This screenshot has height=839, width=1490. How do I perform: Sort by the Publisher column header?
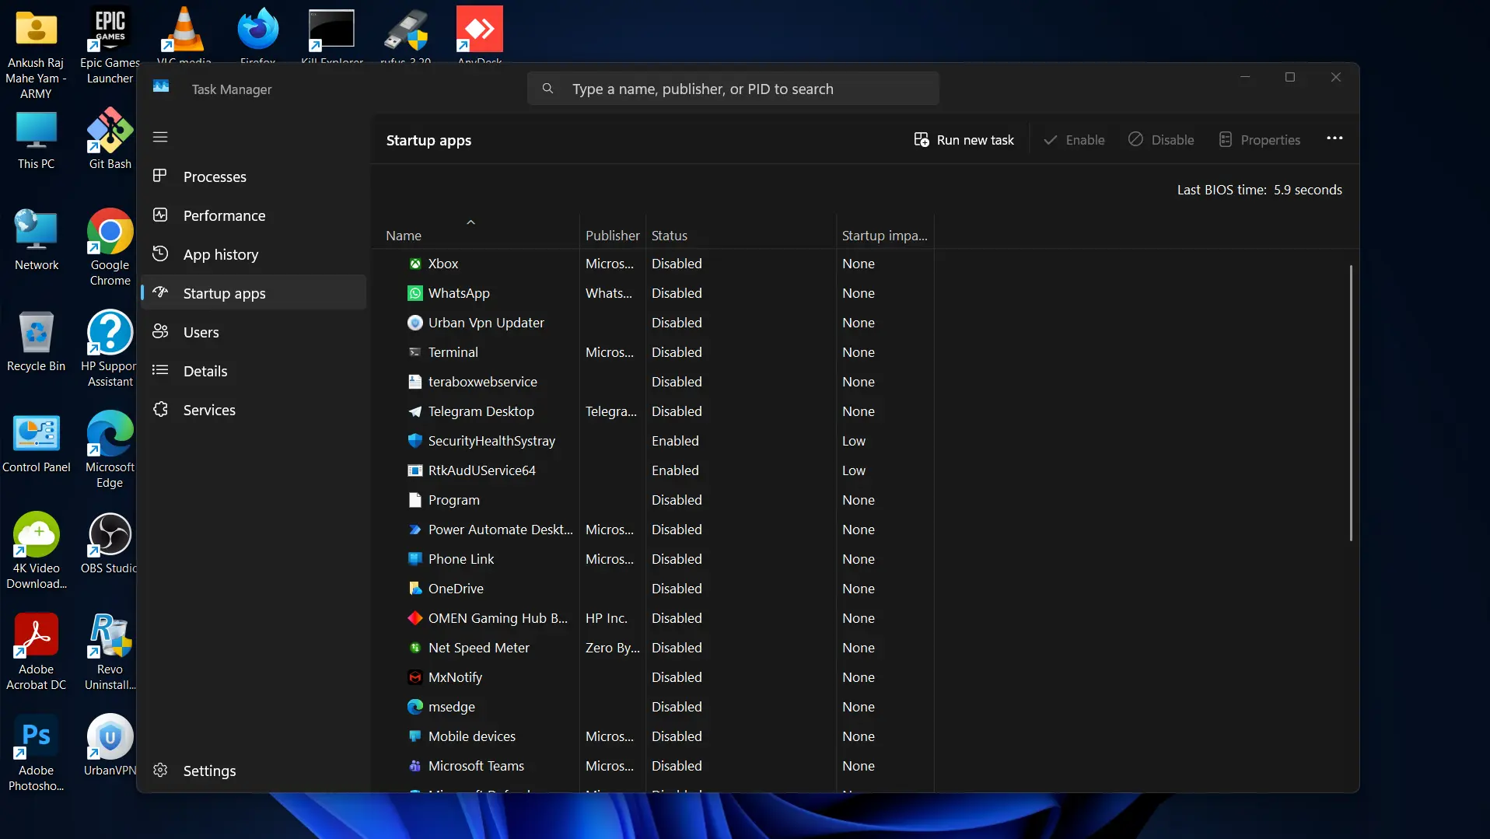click(x=612, y=236)
